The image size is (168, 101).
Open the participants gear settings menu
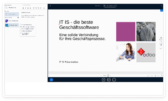coord(18,17)
